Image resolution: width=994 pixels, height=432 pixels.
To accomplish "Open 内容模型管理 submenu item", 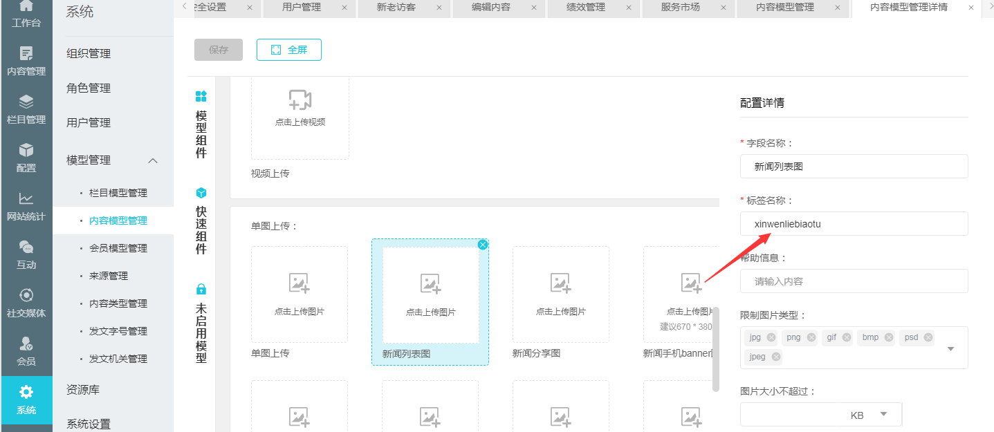I will pyautogui.click(x=118, y=220).
